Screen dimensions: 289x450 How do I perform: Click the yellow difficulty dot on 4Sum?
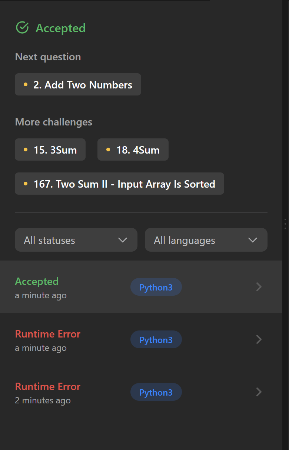click(x=108, y=150)
